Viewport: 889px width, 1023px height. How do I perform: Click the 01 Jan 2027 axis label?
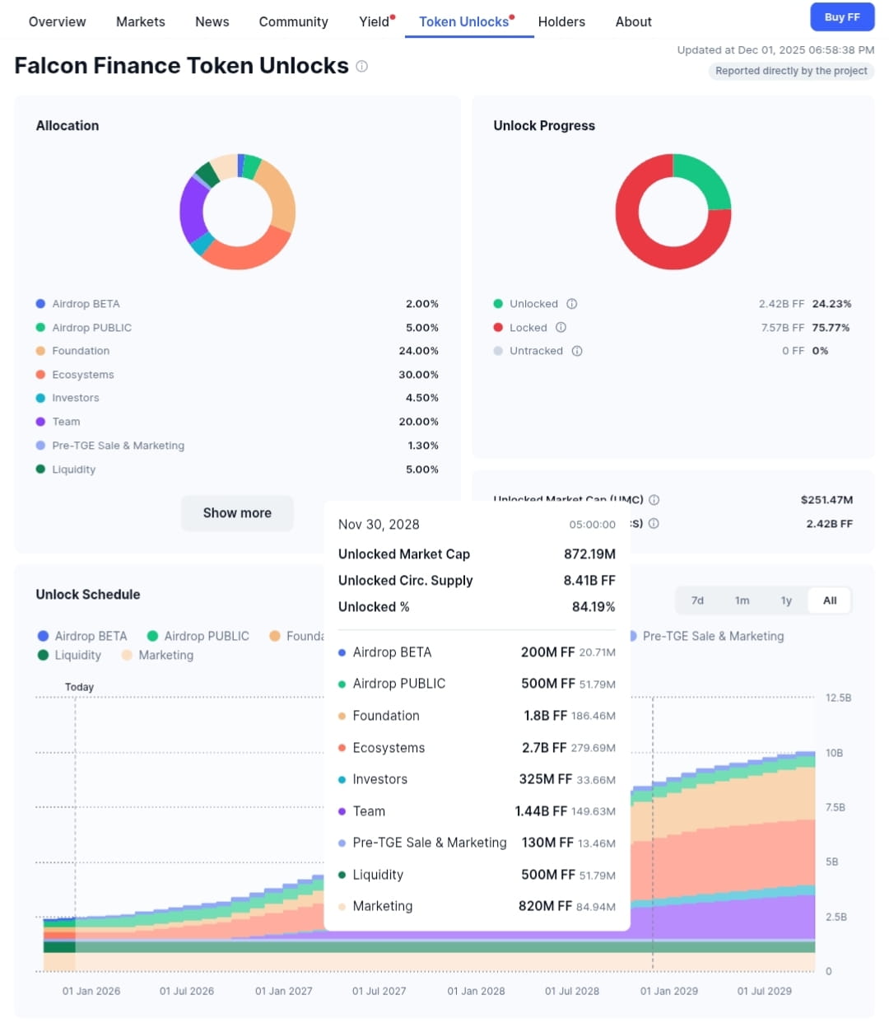284,991
